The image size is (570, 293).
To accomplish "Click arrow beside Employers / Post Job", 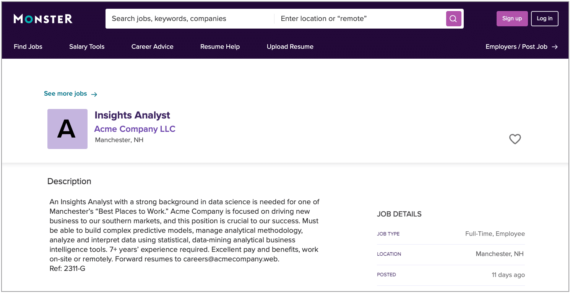I will pos(555,47).
